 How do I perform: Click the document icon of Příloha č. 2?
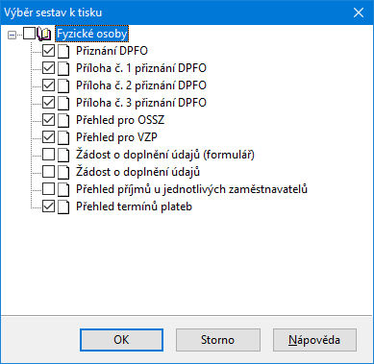[x=63, y=85]
